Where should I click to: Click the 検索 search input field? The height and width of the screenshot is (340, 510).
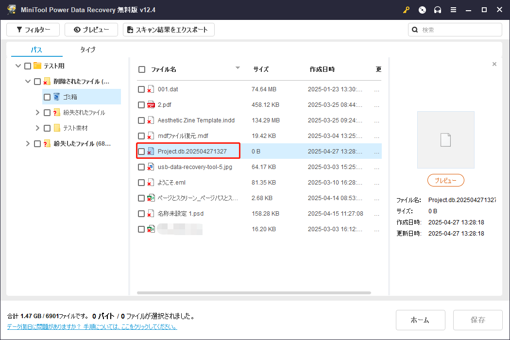[455, 30]
